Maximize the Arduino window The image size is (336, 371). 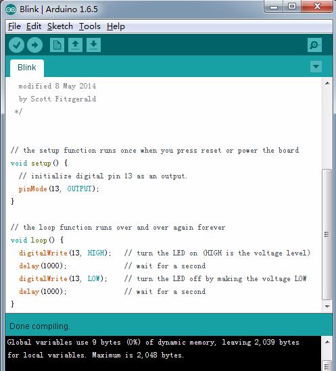(292, 7)
